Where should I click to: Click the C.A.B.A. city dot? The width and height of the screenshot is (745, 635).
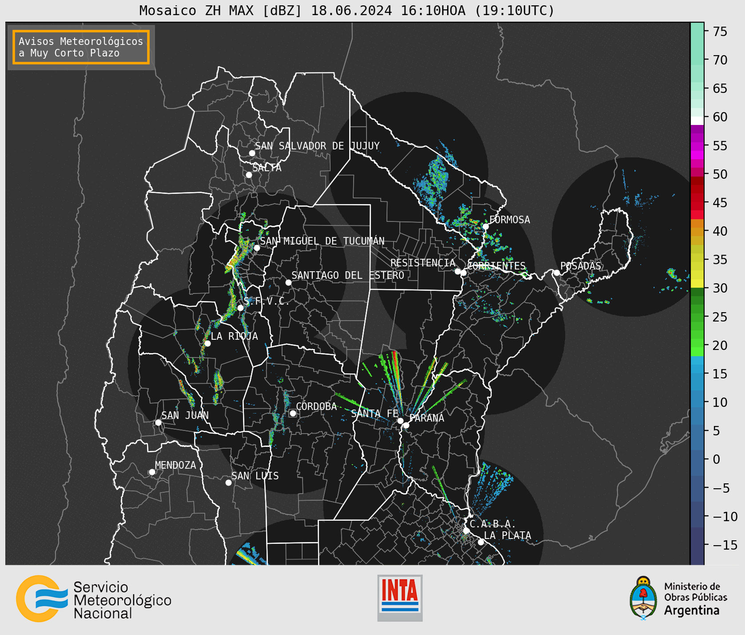[466, 531]
